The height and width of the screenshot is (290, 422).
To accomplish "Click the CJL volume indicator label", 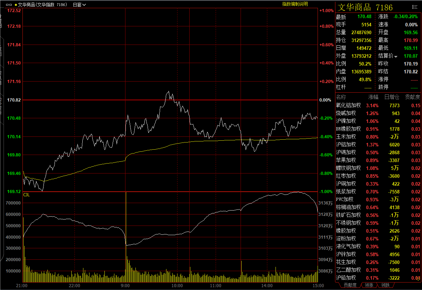I will tap(26, 195).
